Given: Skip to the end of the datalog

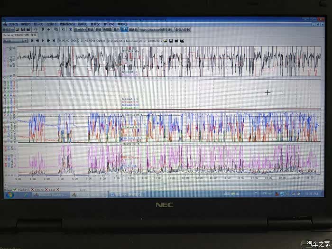Looking at the screenshot, I should [x=54, y=41].
